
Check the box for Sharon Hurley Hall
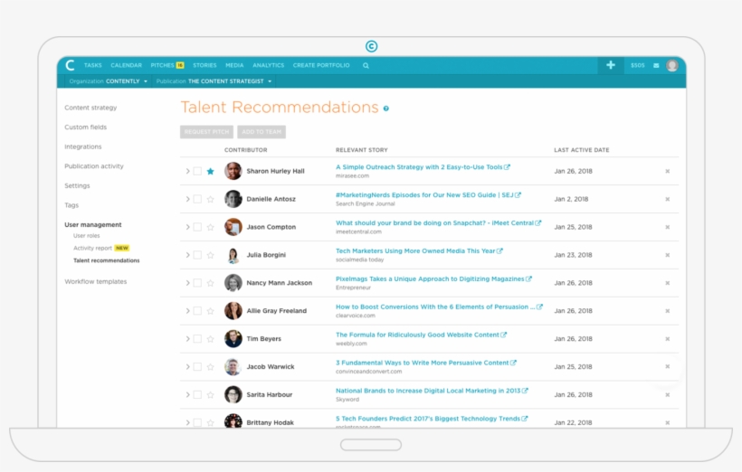[x=197, y=171]
